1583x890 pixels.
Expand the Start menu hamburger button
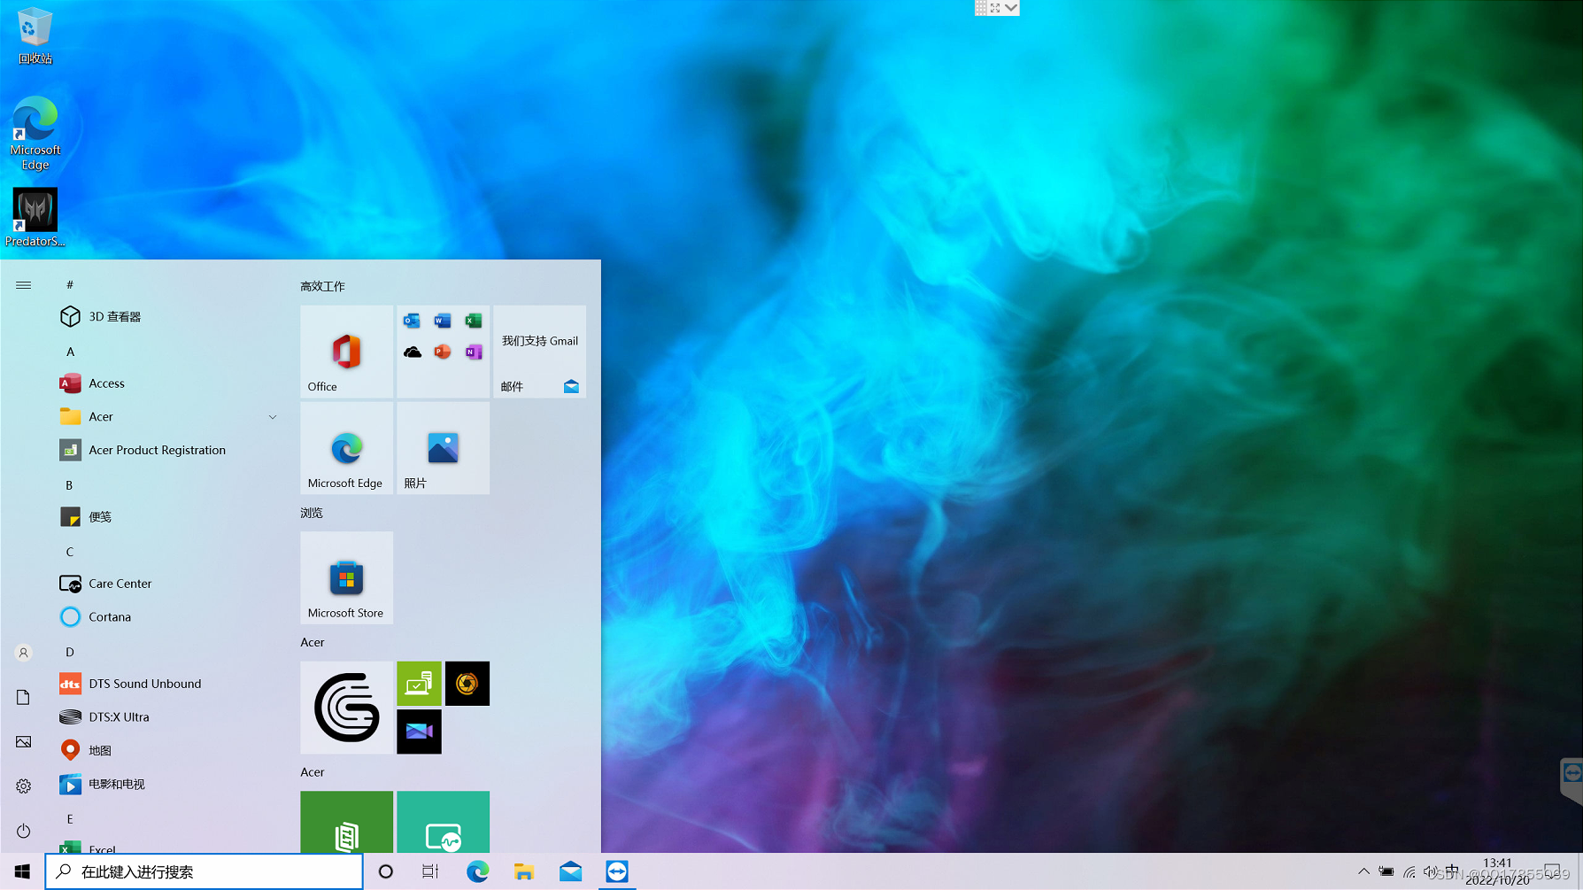(x=24, y=285)
